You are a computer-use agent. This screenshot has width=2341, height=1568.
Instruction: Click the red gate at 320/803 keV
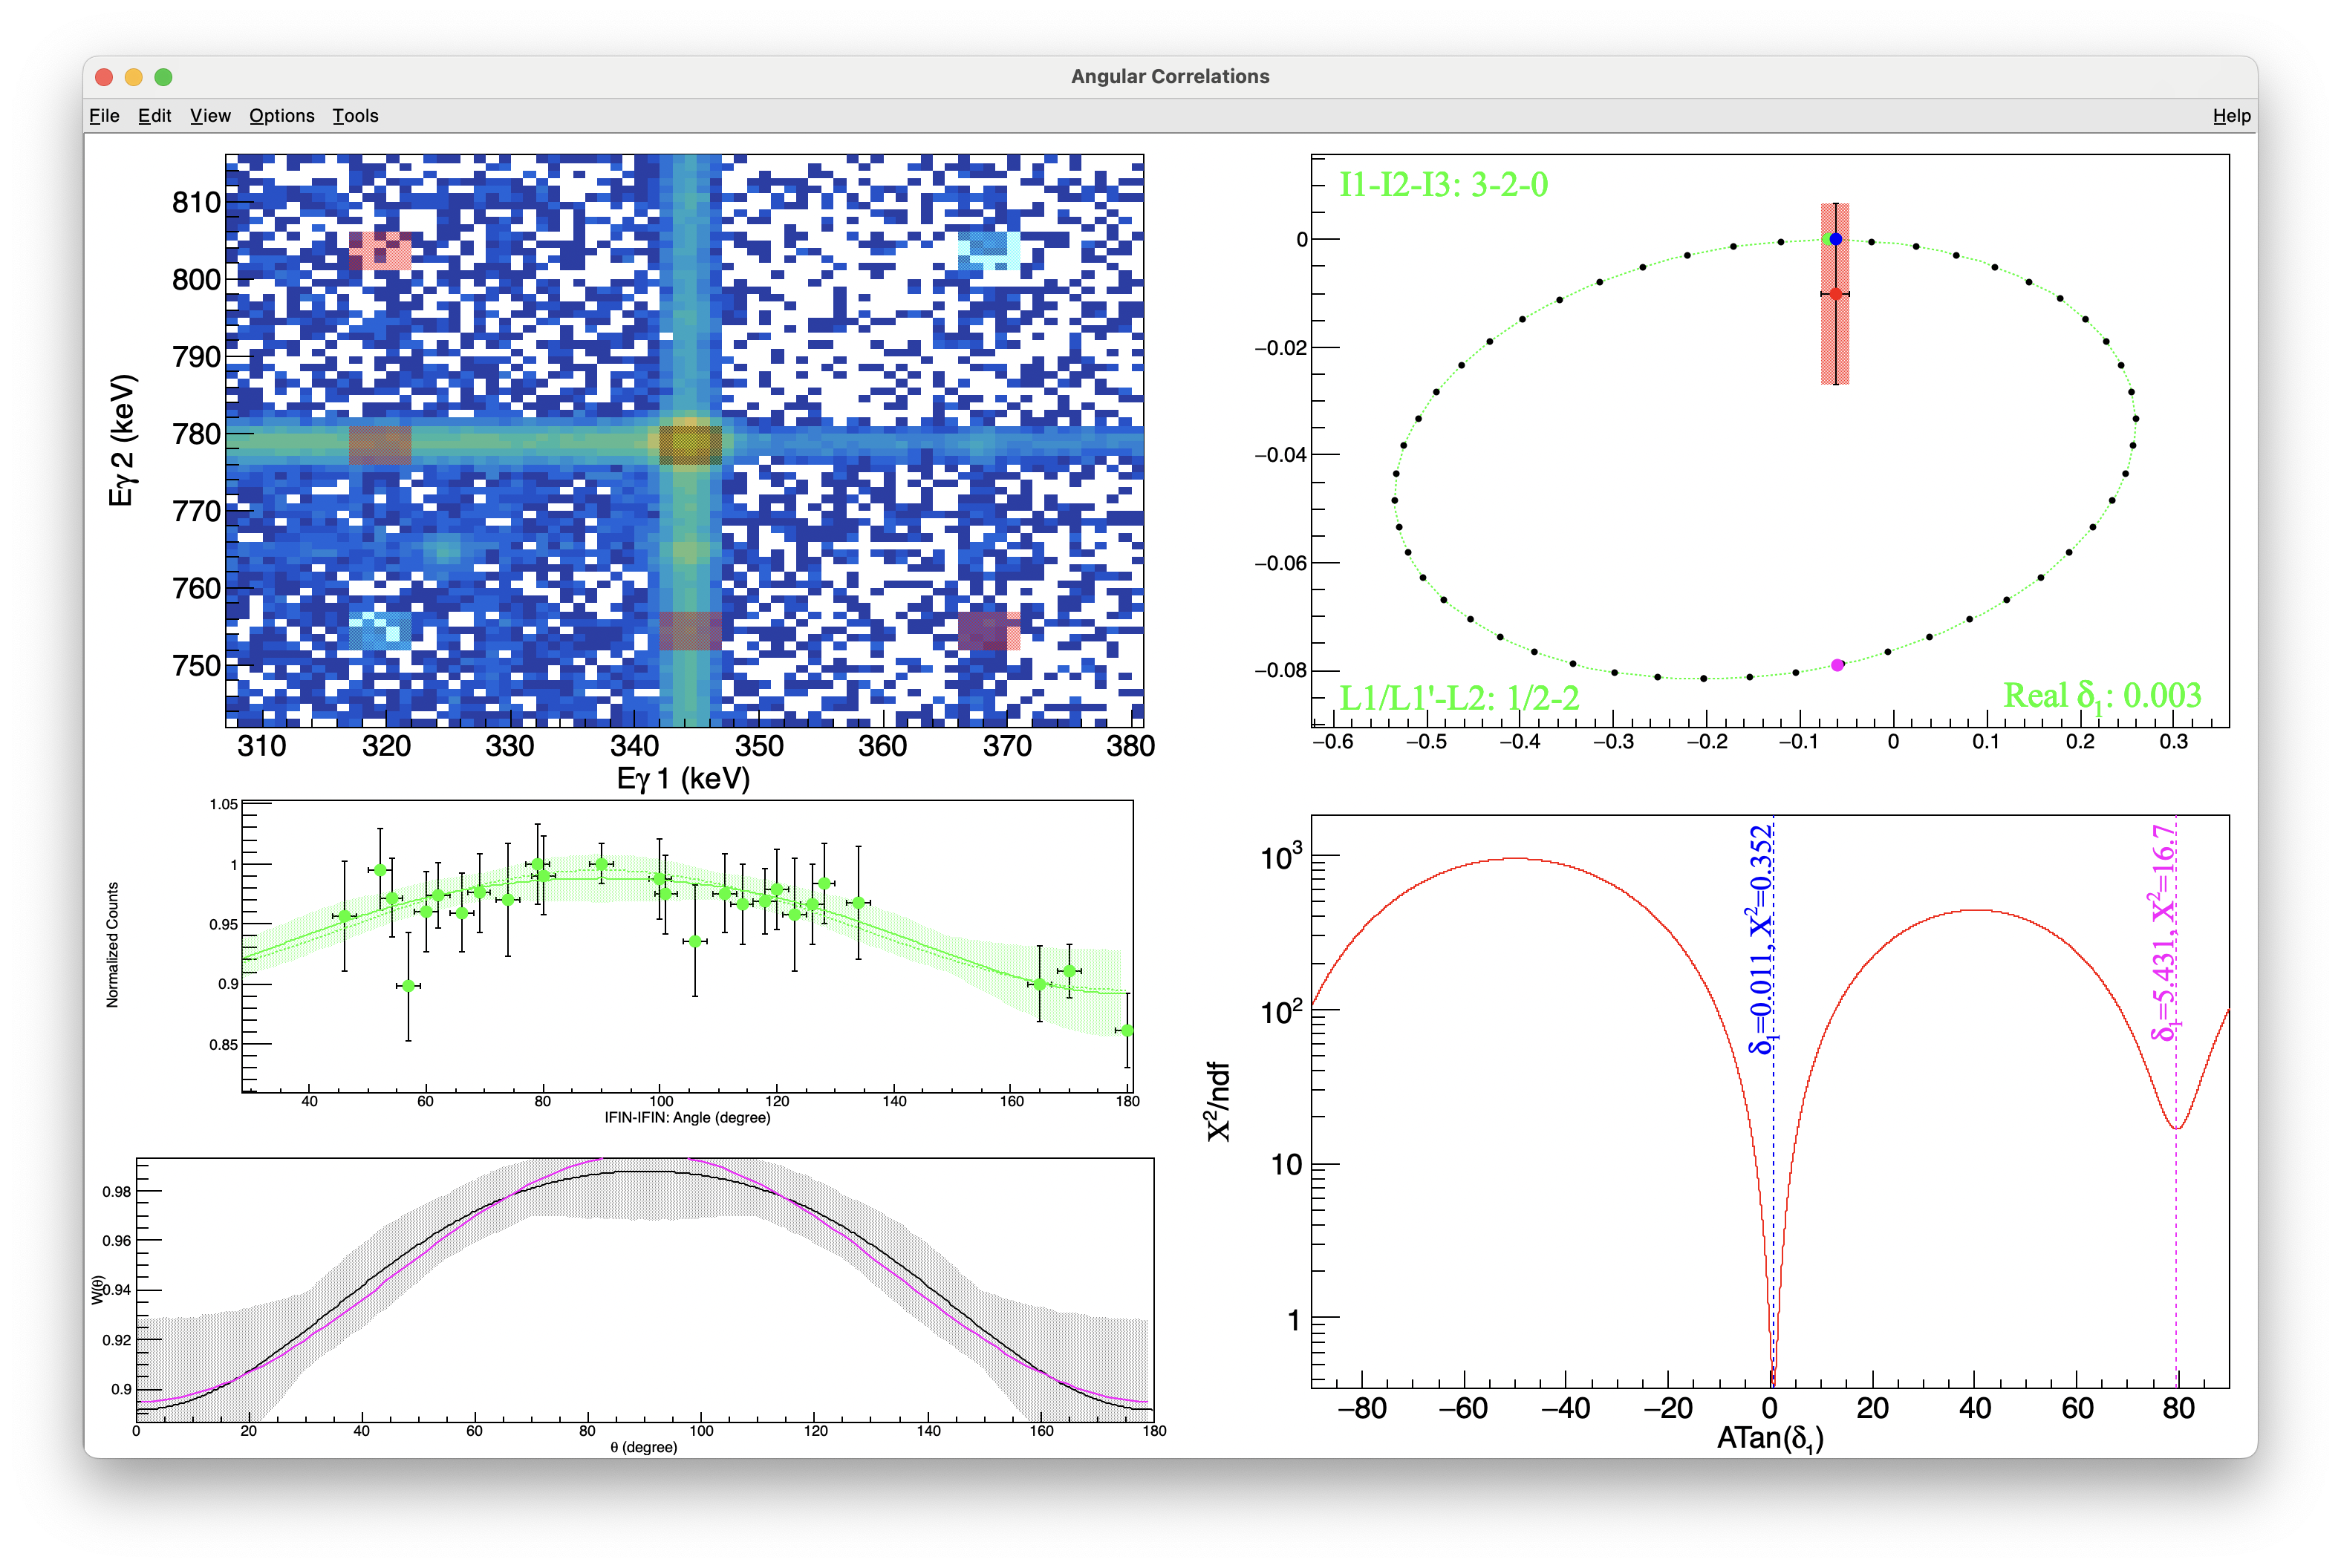(x=380, y=250)
